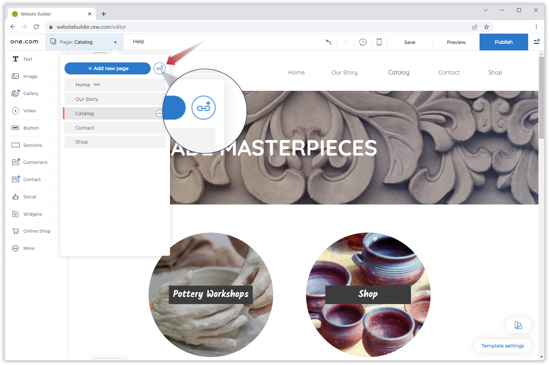Screen dimensions: 549x365
Task: Open the top-right settings menu icon
Action: click(x=536, y=42)
